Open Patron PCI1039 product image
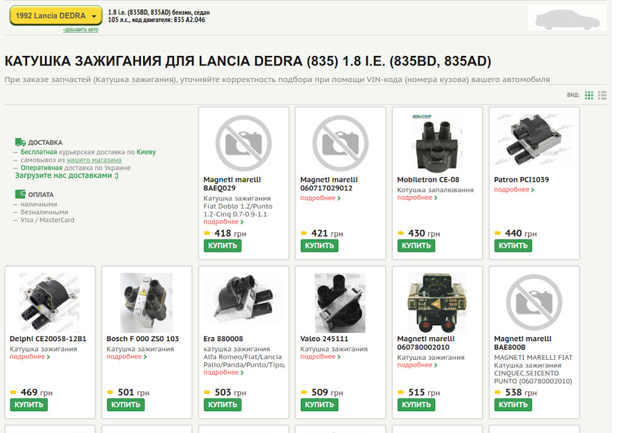 (x=534, y=141)
